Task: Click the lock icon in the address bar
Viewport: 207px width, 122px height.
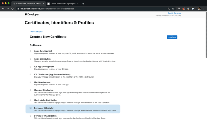Action: pos(18,9)
